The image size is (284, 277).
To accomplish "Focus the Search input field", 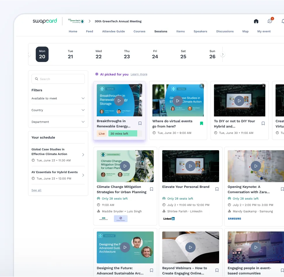I will click(58, 79).
